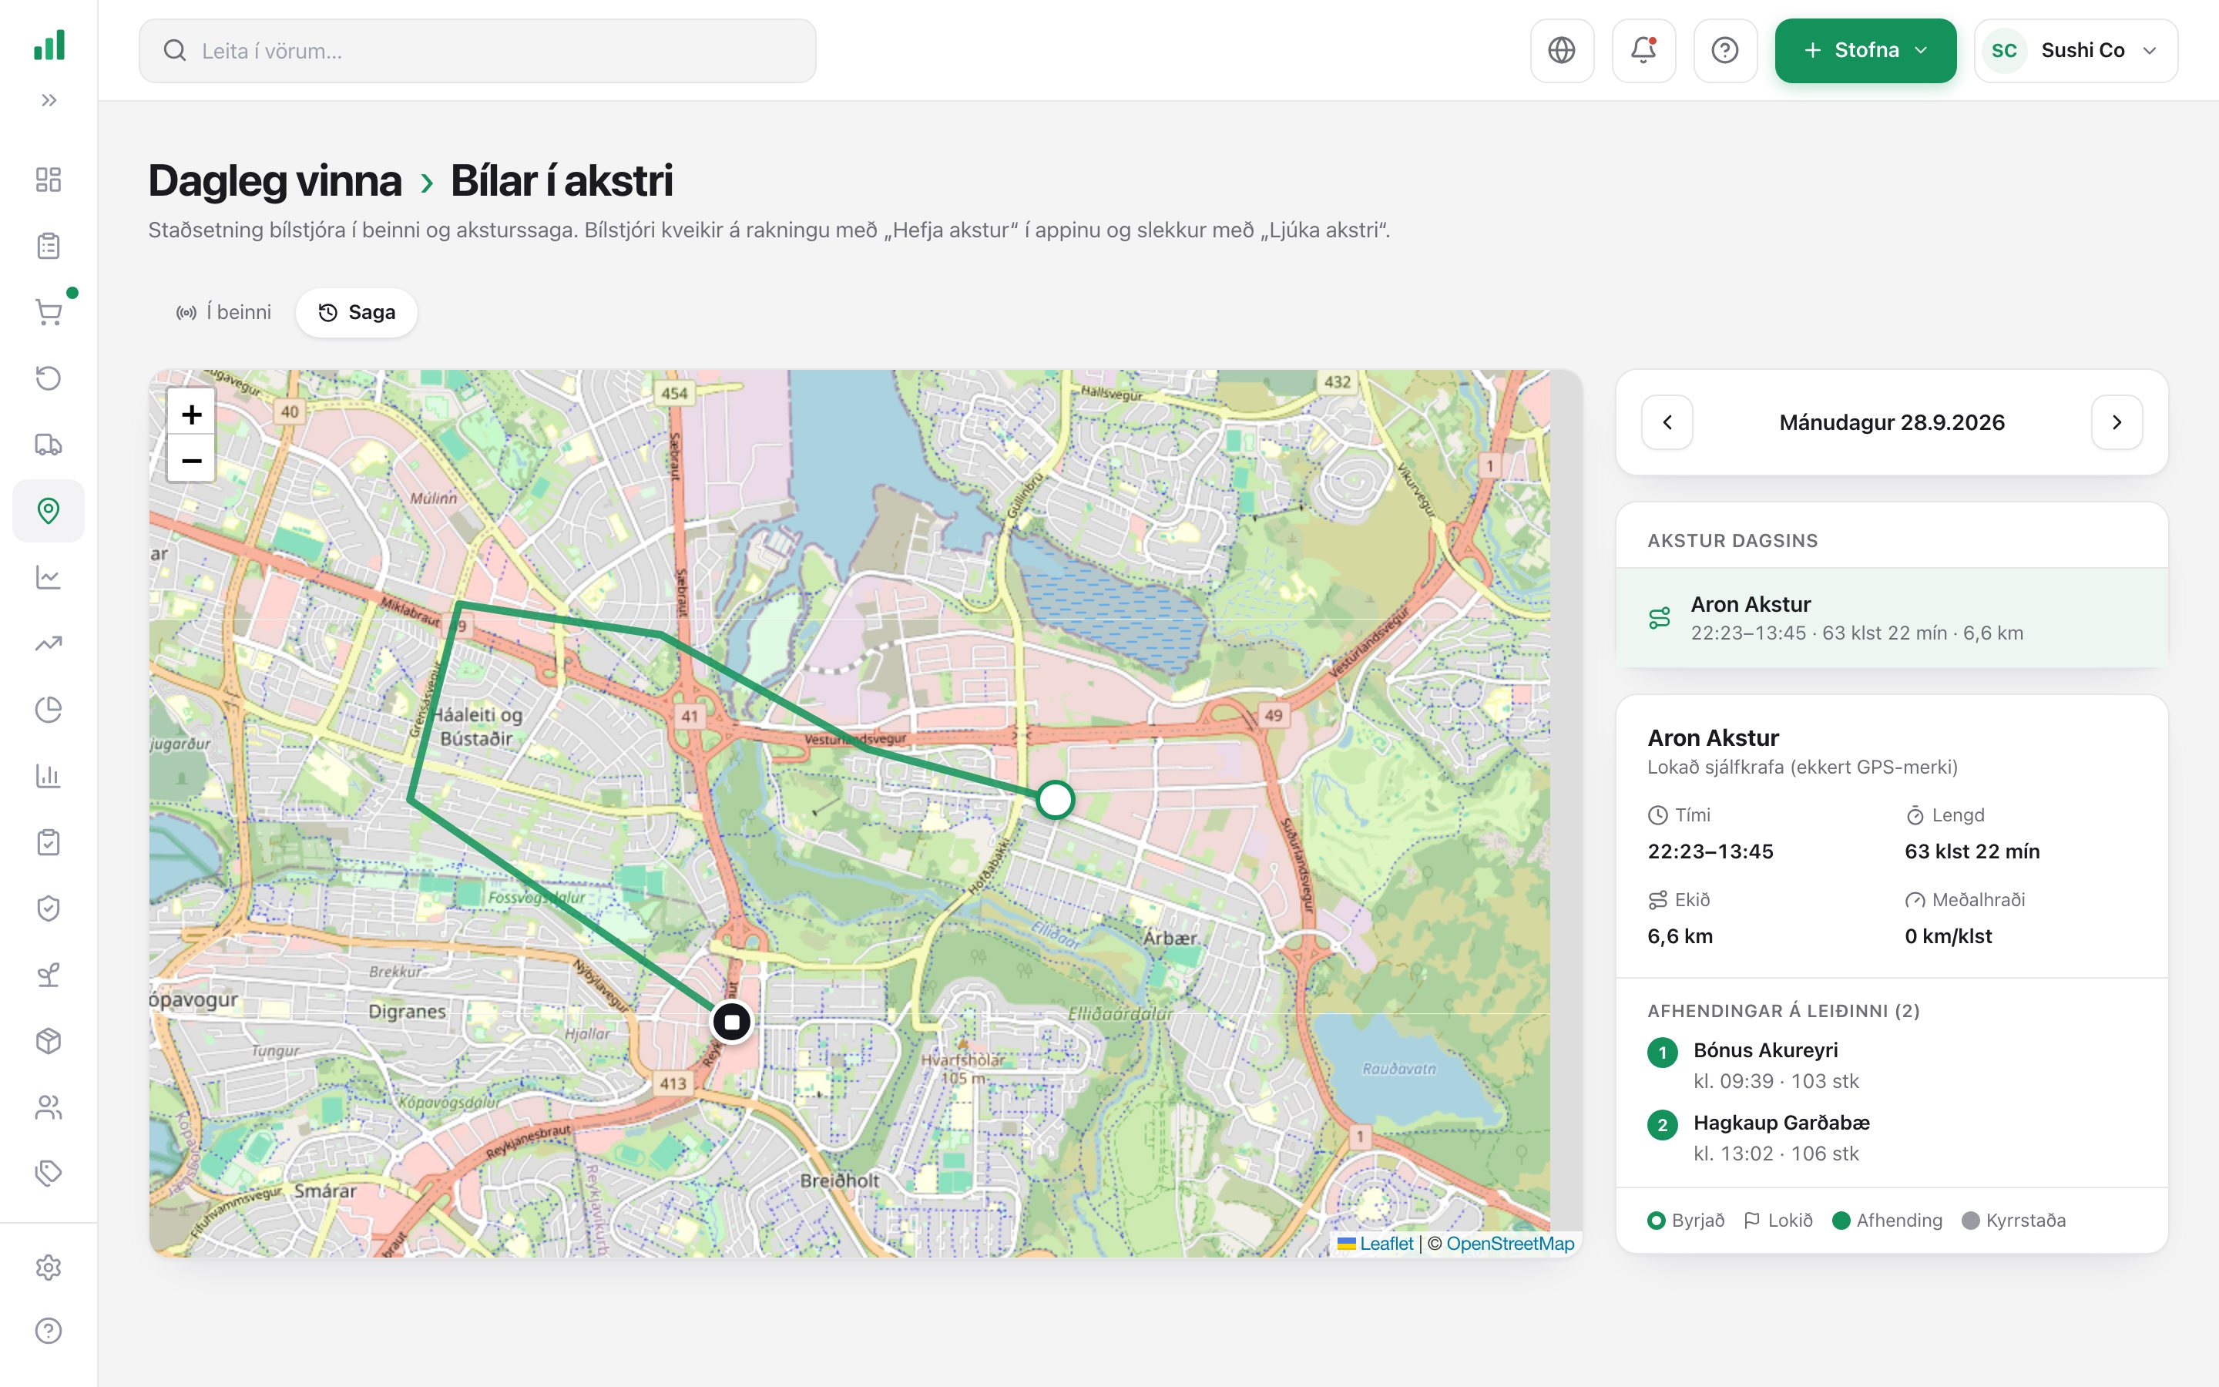The height and width of the screenshot is (1387, 2219).
Task: Select delivery Bónus Akureyri
Action: 1892,1065
